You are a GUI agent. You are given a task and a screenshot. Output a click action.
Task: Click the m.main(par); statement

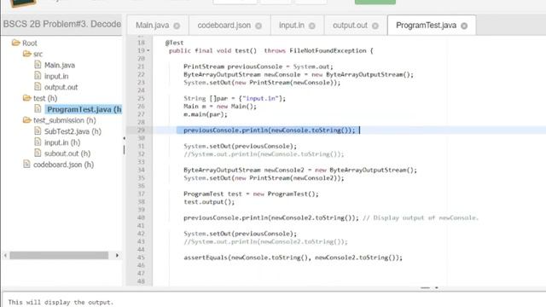tap(206, 114)
